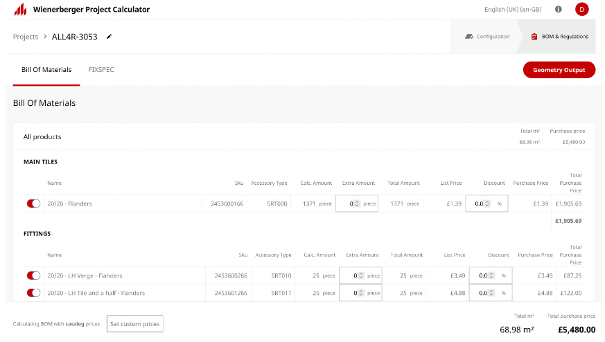Adjust discount stepper for LH Verge
Image resolution: width=605 pixels, height=342 pixels.
pos(491,276)
